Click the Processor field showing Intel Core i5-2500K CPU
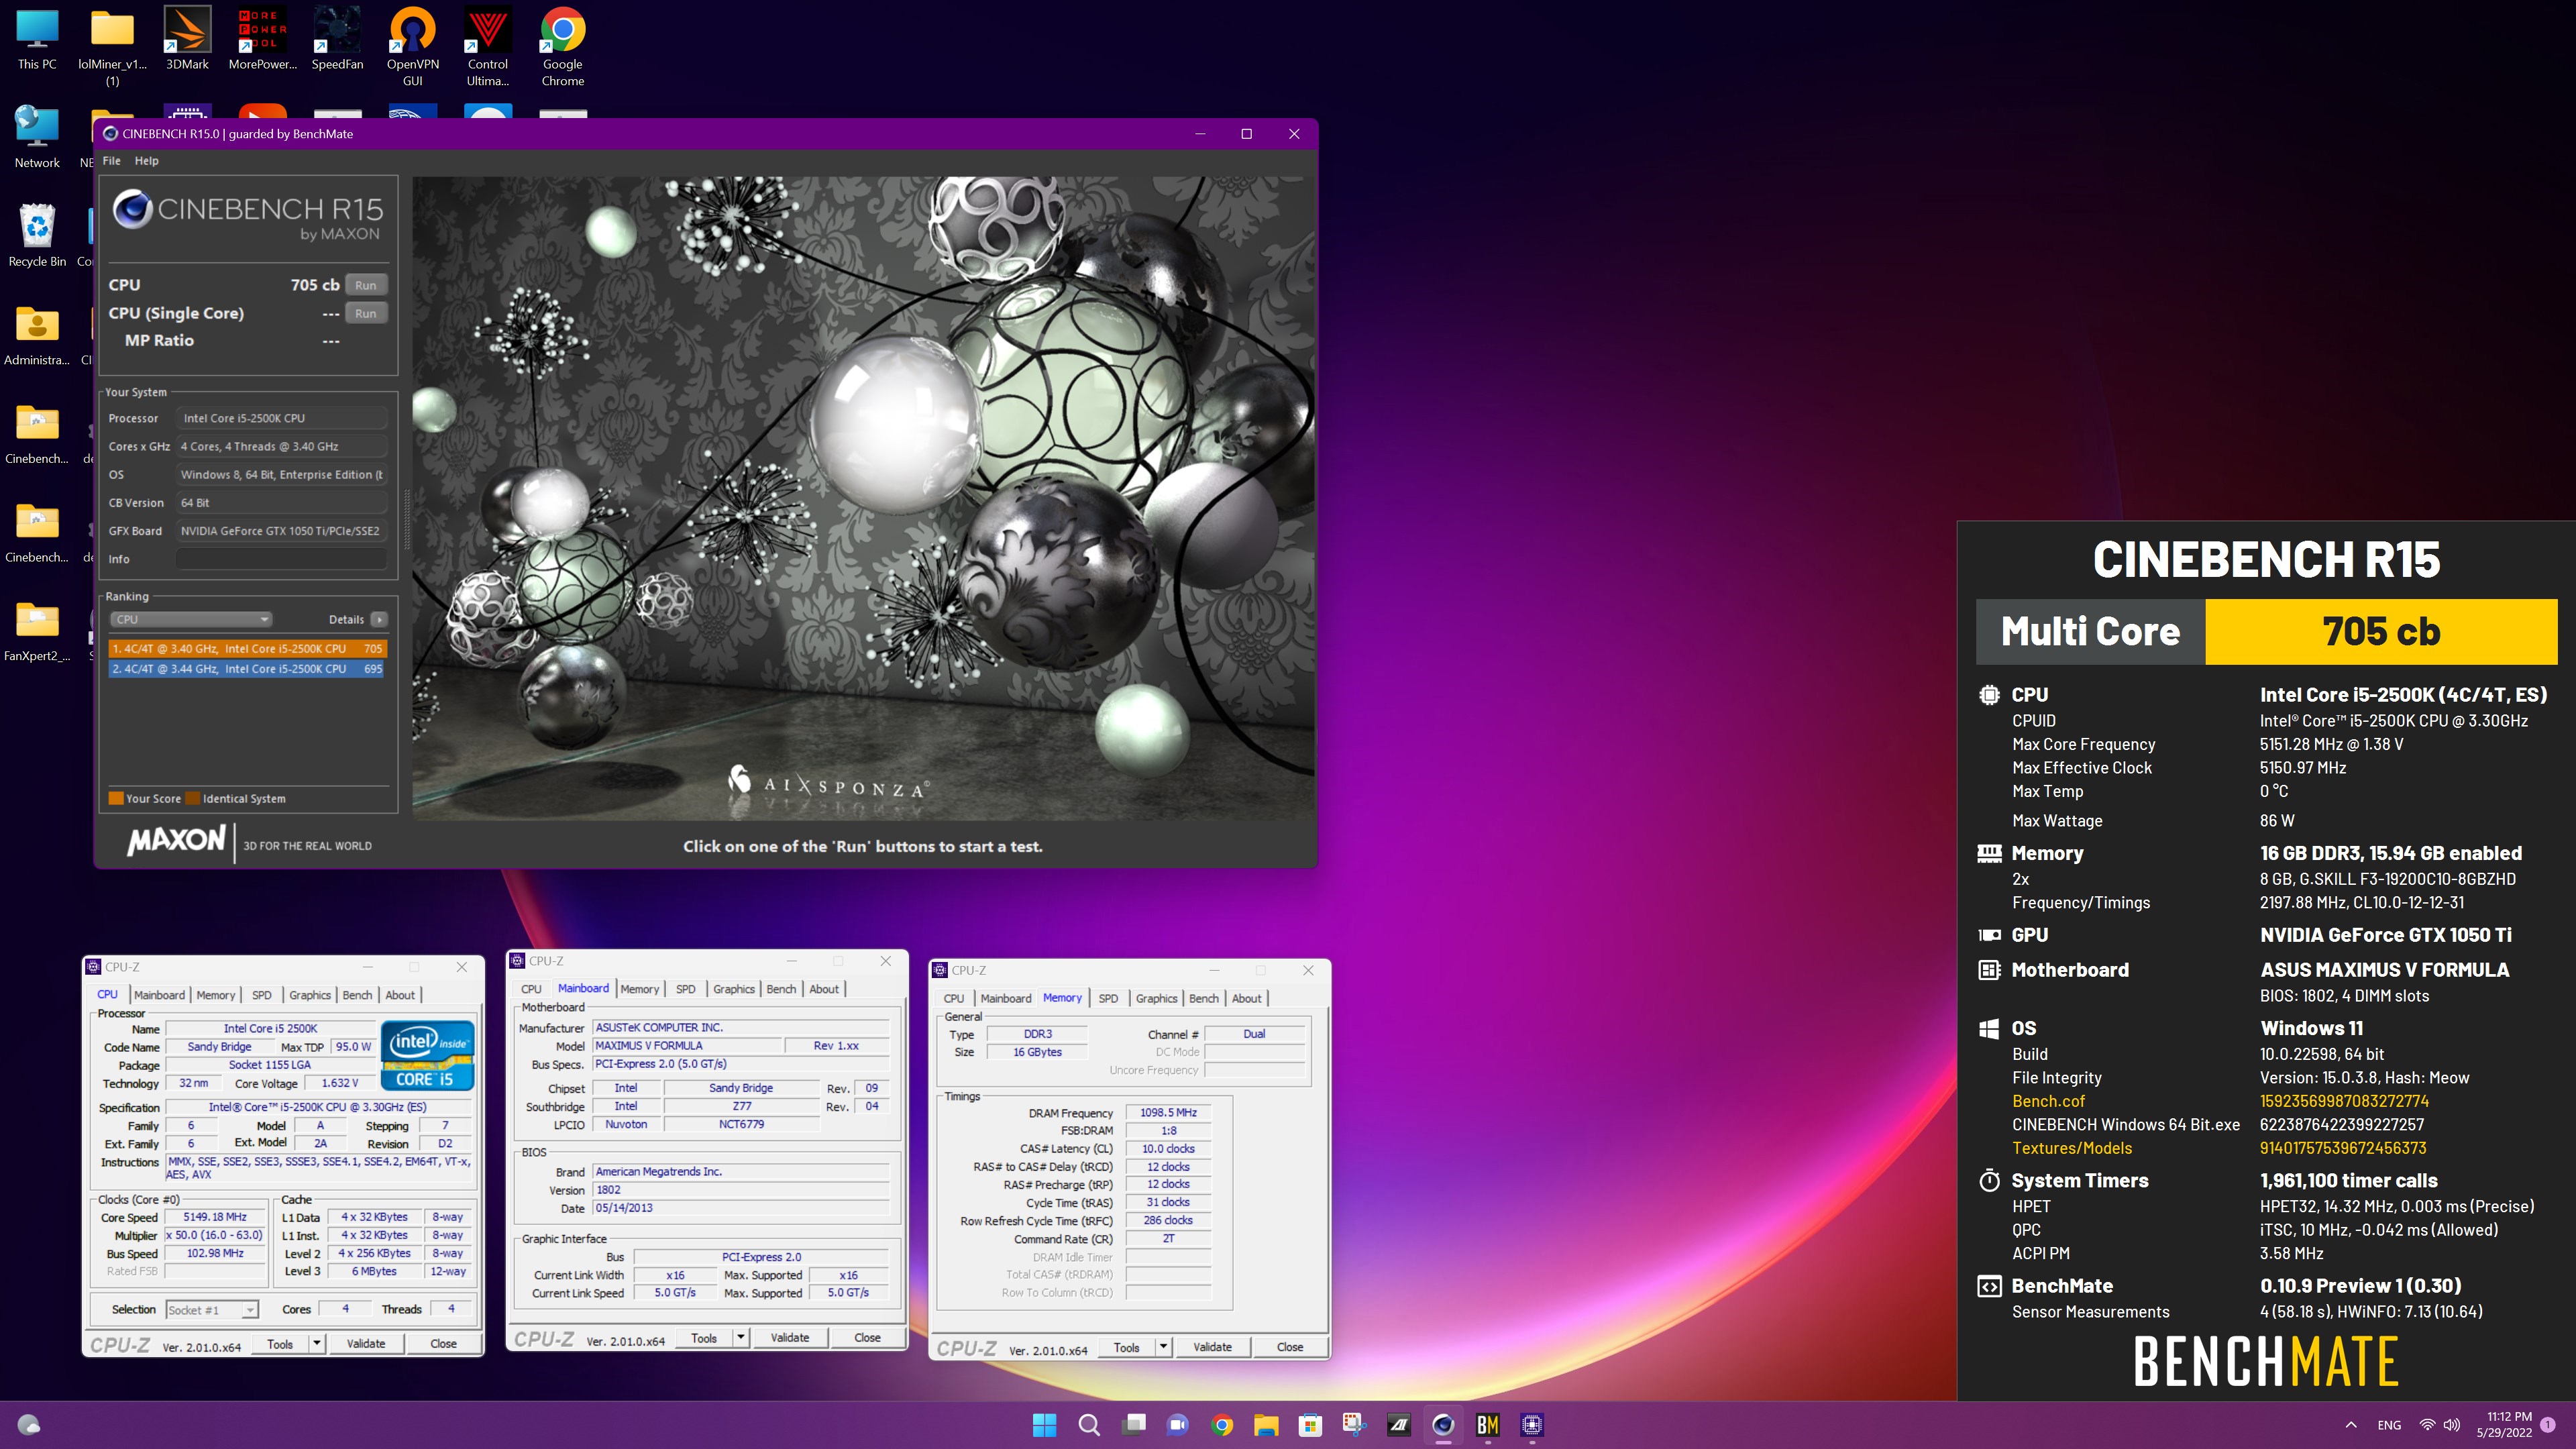 pos(281,418)
